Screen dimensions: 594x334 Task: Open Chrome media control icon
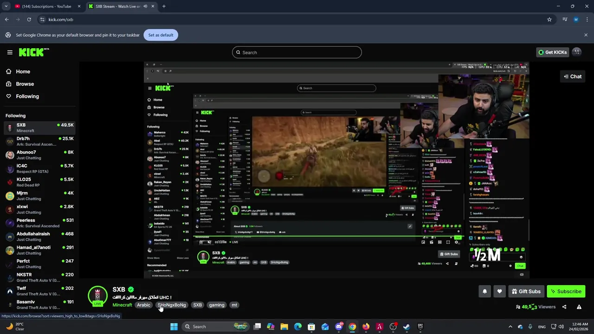(565, 19)
